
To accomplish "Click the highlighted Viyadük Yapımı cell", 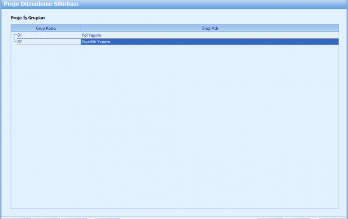I will pyautogui.click(x=95, y=42).
